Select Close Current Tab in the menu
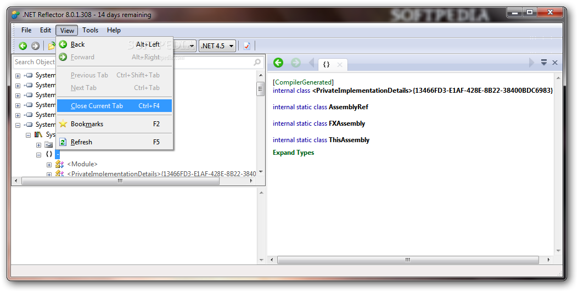This screenshot has height=292, width=578. (115, 106)
